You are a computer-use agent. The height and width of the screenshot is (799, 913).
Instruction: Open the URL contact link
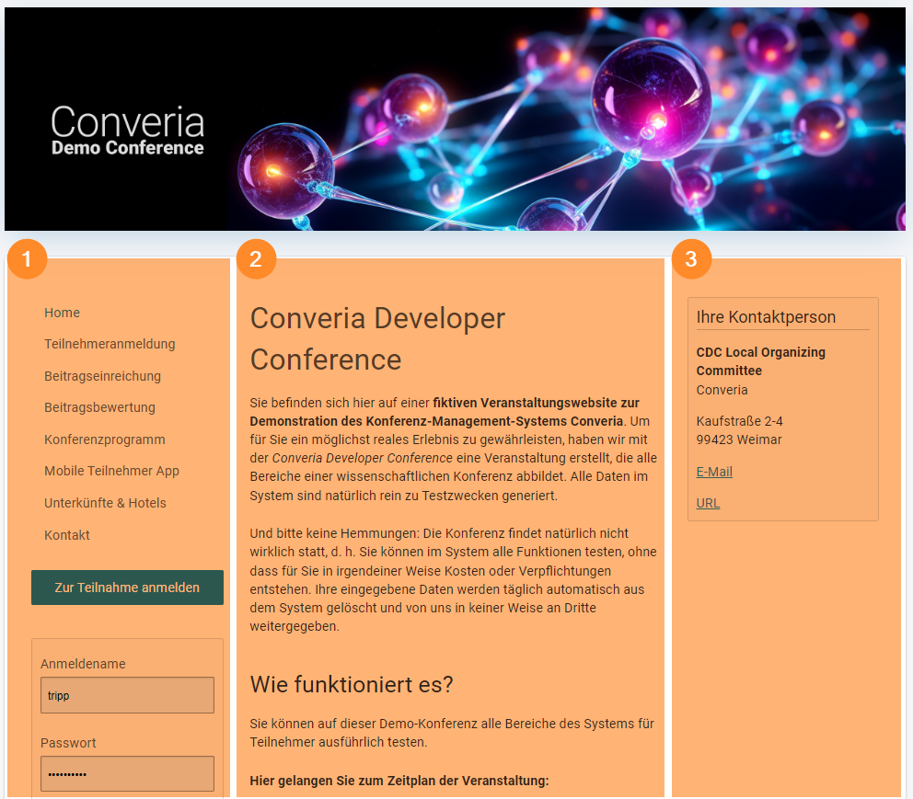click(x=708, y=503)
